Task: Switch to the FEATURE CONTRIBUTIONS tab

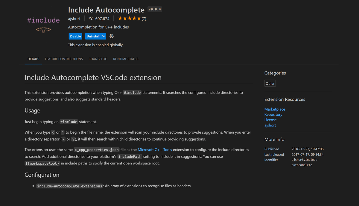Action: click(x=64, y=59)
